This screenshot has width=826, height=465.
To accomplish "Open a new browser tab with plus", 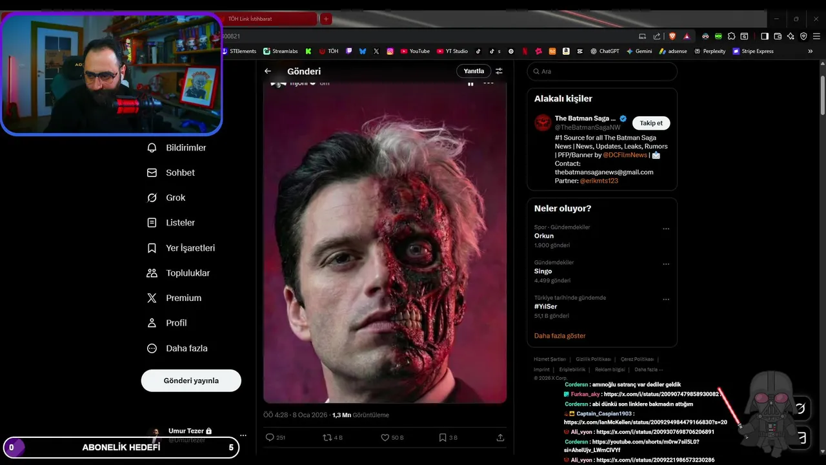I will point(327,19).
